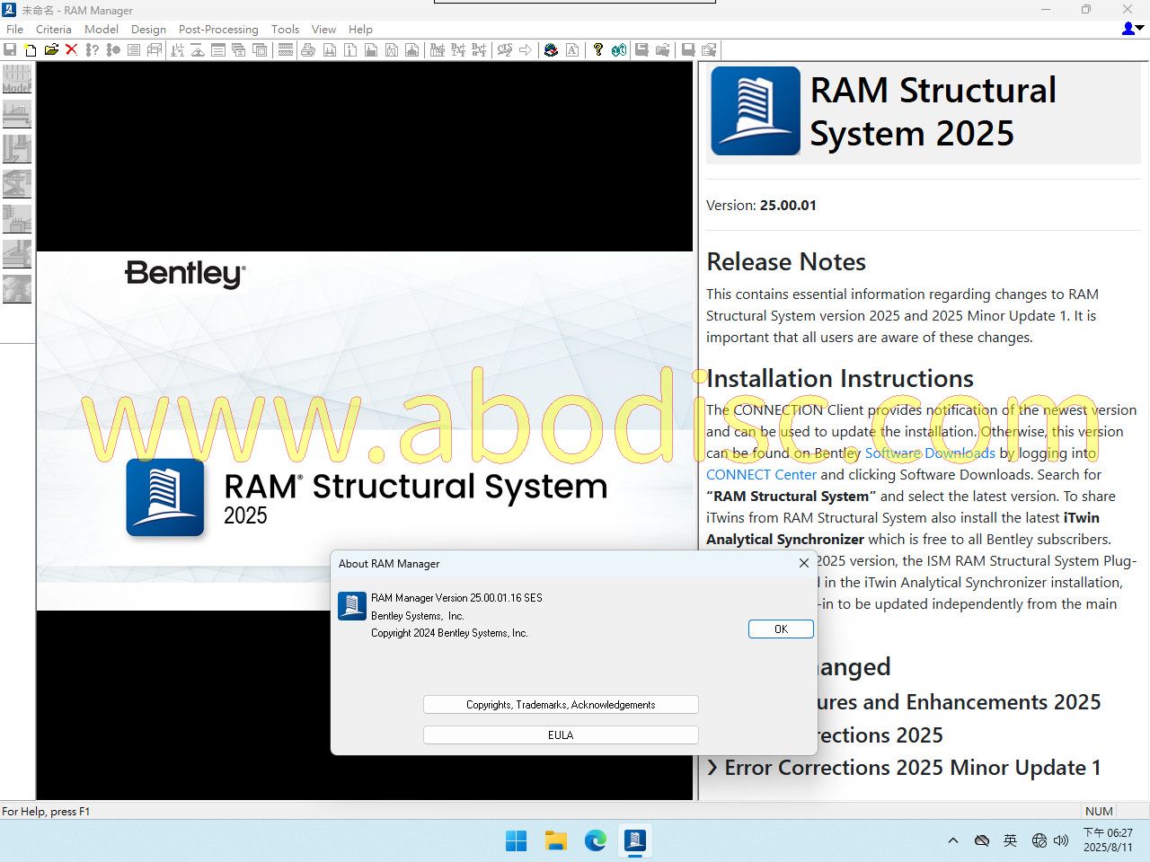The image size is (1150, 862).
Task: Click the yellow question mark help icon
Action: (597, 50)
